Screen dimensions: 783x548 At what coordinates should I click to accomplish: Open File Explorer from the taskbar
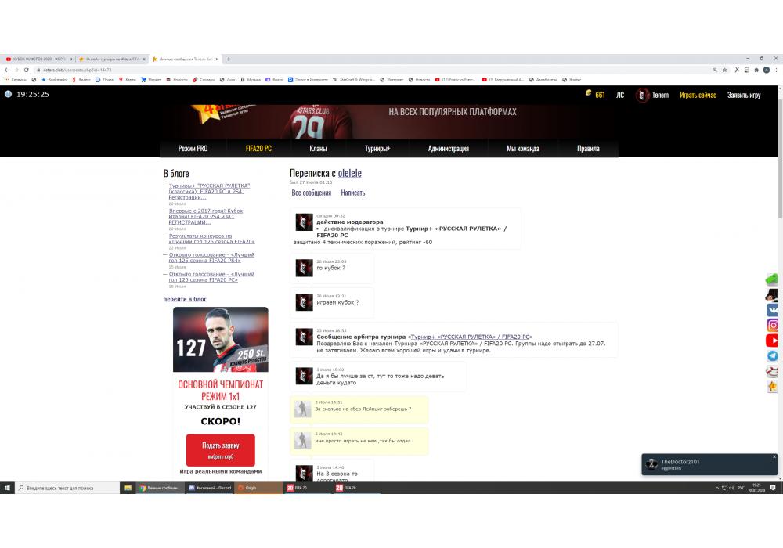128,488
